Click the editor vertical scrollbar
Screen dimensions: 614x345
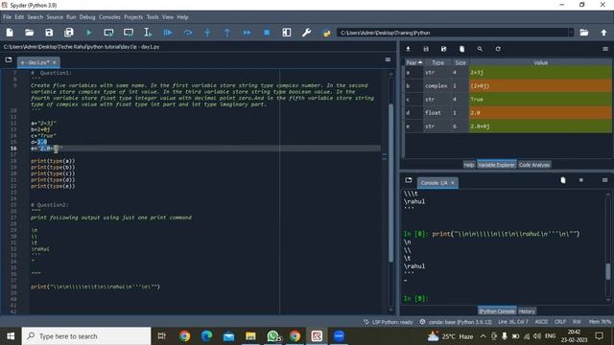(x=390, y=182)
